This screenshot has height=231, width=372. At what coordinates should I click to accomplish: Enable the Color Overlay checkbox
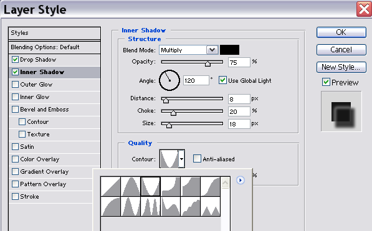(15, 159)
